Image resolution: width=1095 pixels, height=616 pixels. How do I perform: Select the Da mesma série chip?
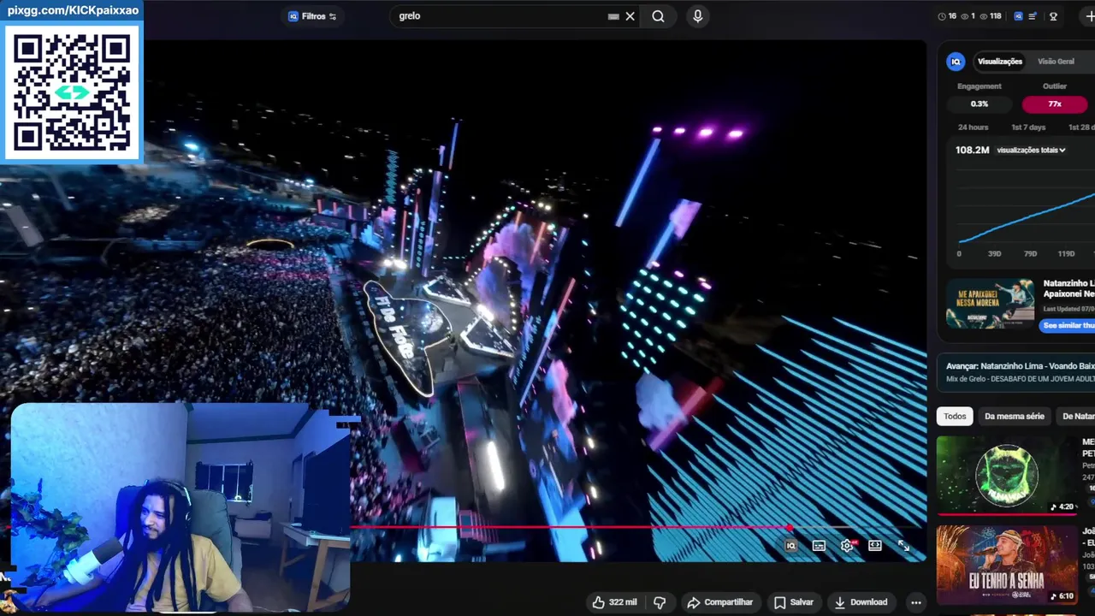click(x=1015, y=417)
